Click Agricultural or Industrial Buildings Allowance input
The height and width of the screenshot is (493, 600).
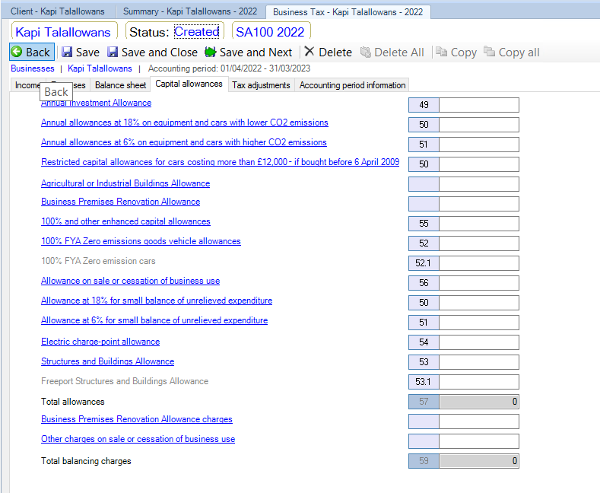pyautogui.click(x=479, y=184)
